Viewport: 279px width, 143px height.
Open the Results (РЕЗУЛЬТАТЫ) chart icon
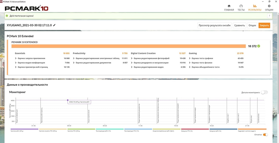tap(255, 6)
